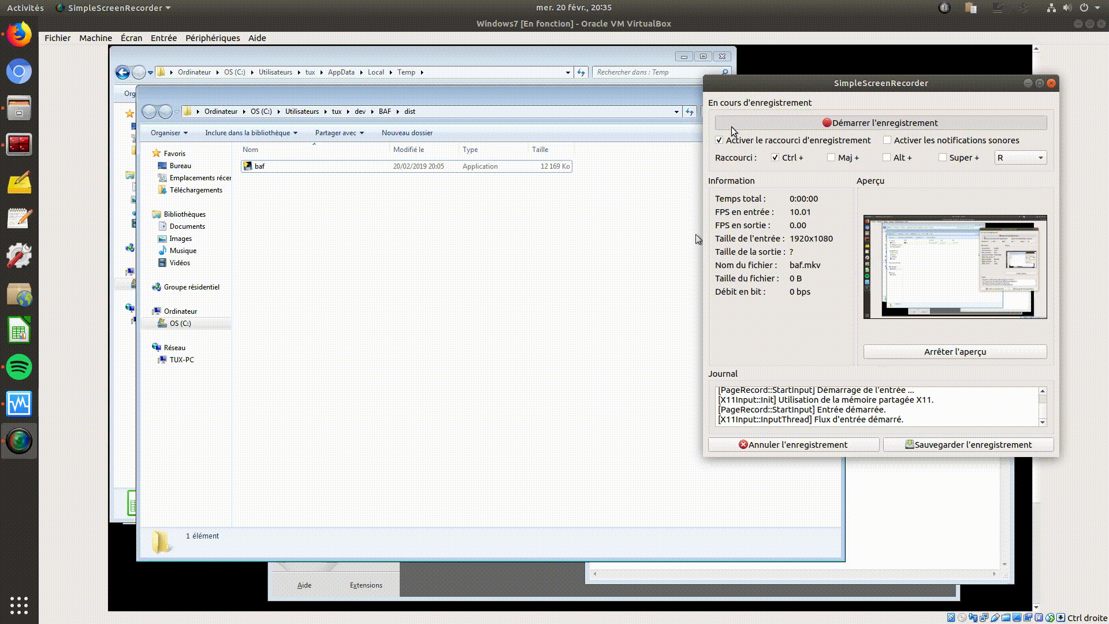The height and width of the screenshot is (624, 1109).
Task: Open the settings tools dock icon
Action: click(x=19, y=256)
